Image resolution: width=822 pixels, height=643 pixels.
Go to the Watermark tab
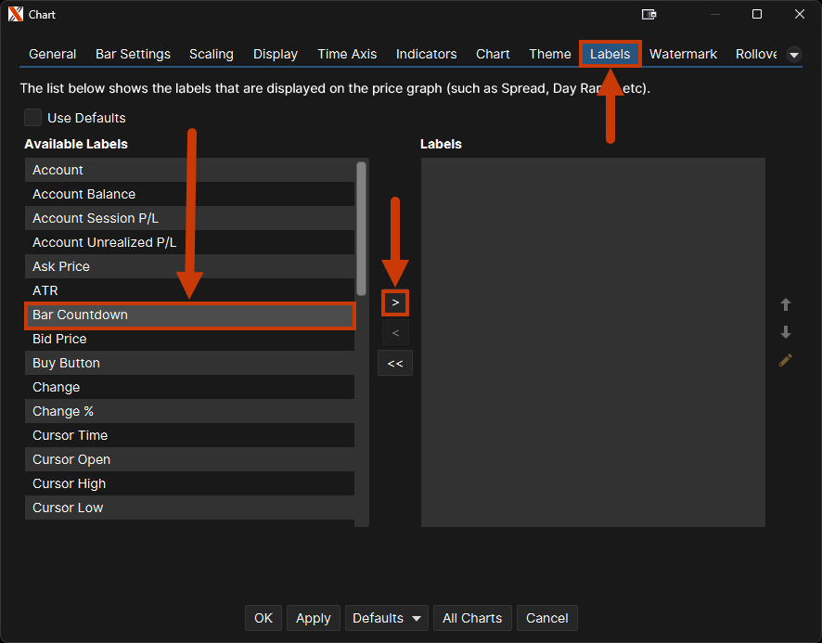683,54
